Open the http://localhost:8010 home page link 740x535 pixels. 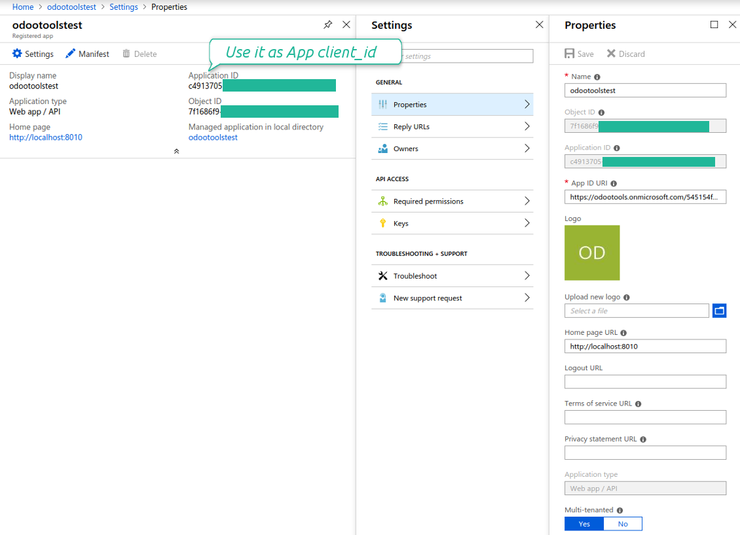pyautogui.click(x=46, y=137)
